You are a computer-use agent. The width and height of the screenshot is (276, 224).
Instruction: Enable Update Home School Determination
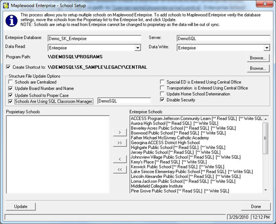point(162,94)
